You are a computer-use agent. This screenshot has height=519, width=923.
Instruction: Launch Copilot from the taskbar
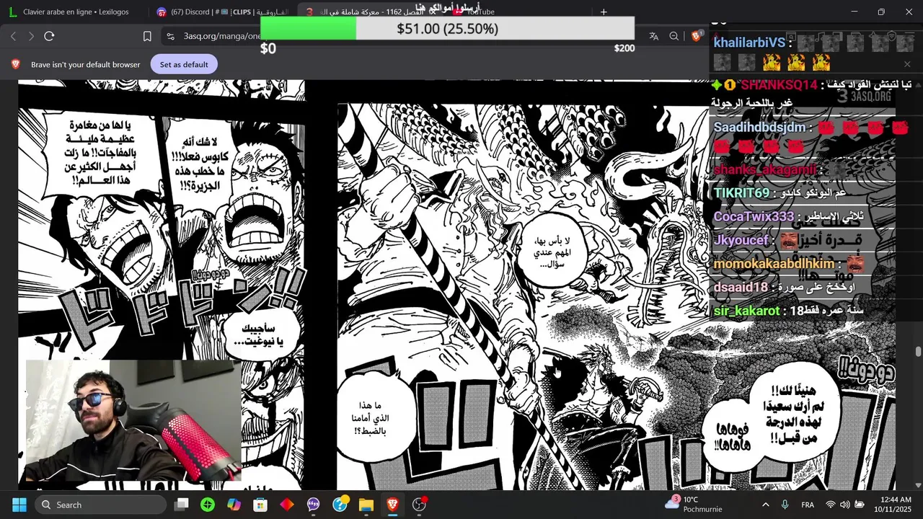[234, 505]
